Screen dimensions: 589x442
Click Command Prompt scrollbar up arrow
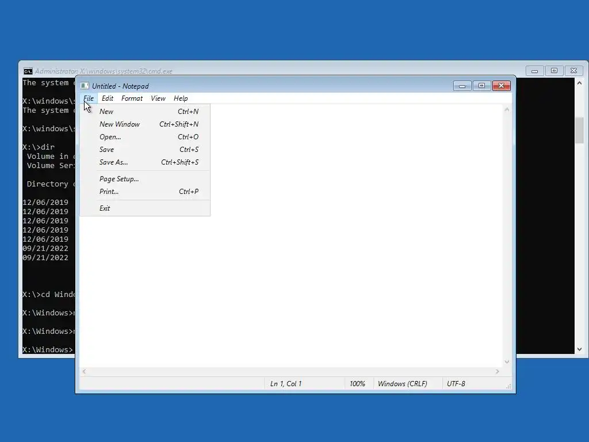pos(579,83)
